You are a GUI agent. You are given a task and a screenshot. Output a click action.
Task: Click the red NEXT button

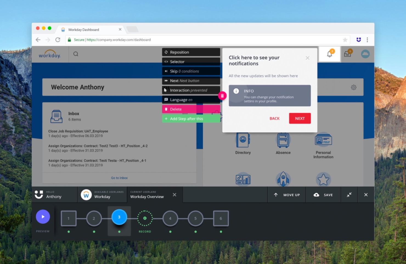coord(300,118)
